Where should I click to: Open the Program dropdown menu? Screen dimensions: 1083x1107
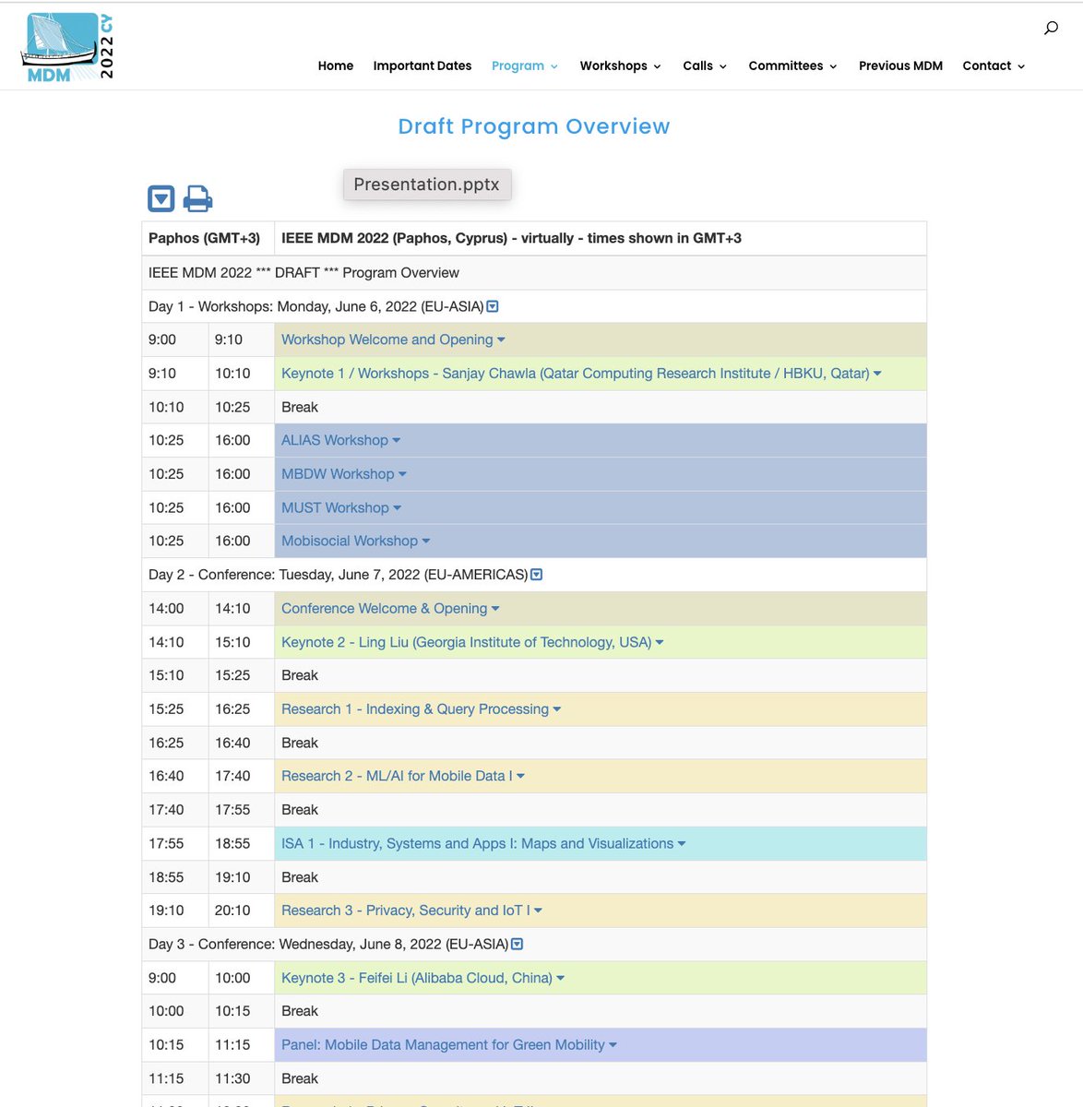[x=518, y=65]
